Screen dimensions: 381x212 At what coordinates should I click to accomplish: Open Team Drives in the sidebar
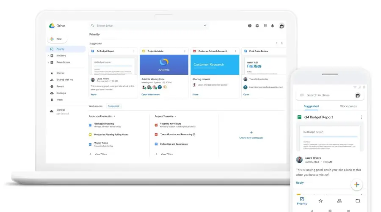click(x=63, y=62)
